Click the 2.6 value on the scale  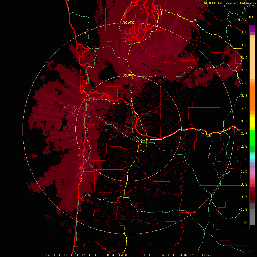[244, 146]
